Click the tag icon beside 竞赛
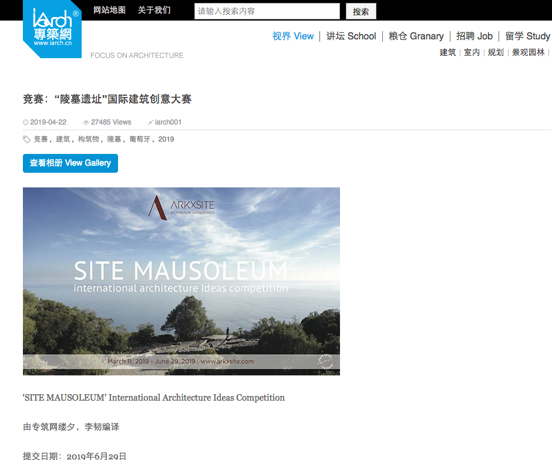The height and width of the screenshot is (460, 552). [x=26, y=139]
